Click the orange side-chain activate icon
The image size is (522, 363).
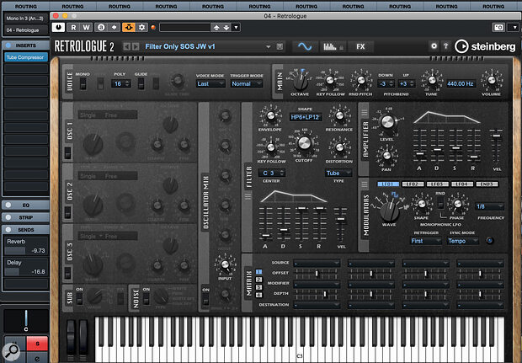pos(129,27)
